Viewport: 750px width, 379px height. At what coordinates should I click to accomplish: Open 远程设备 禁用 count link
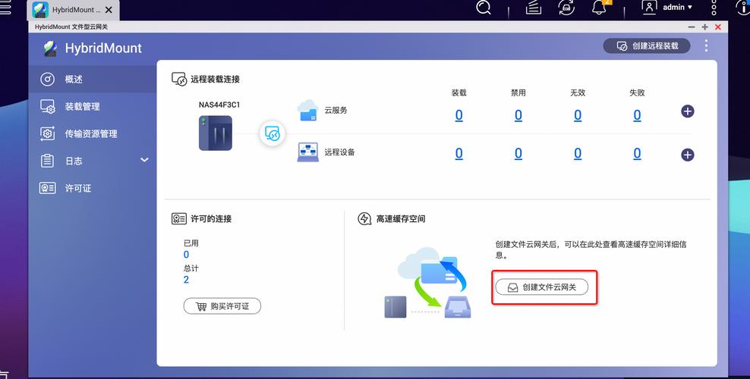click(x=518, y=153)
